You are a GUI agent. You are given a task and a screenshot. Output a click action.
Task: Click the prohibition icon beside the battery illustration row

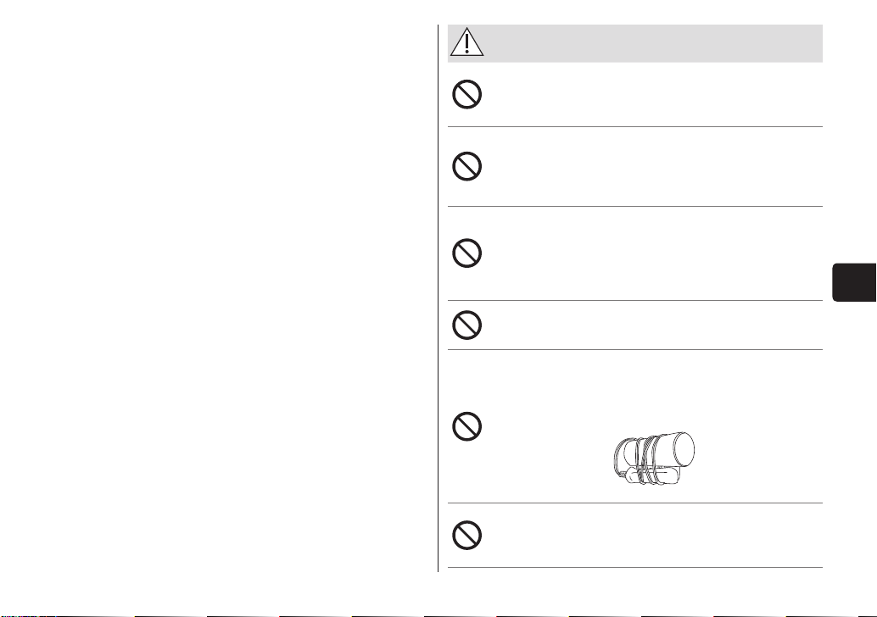(467, 426)
